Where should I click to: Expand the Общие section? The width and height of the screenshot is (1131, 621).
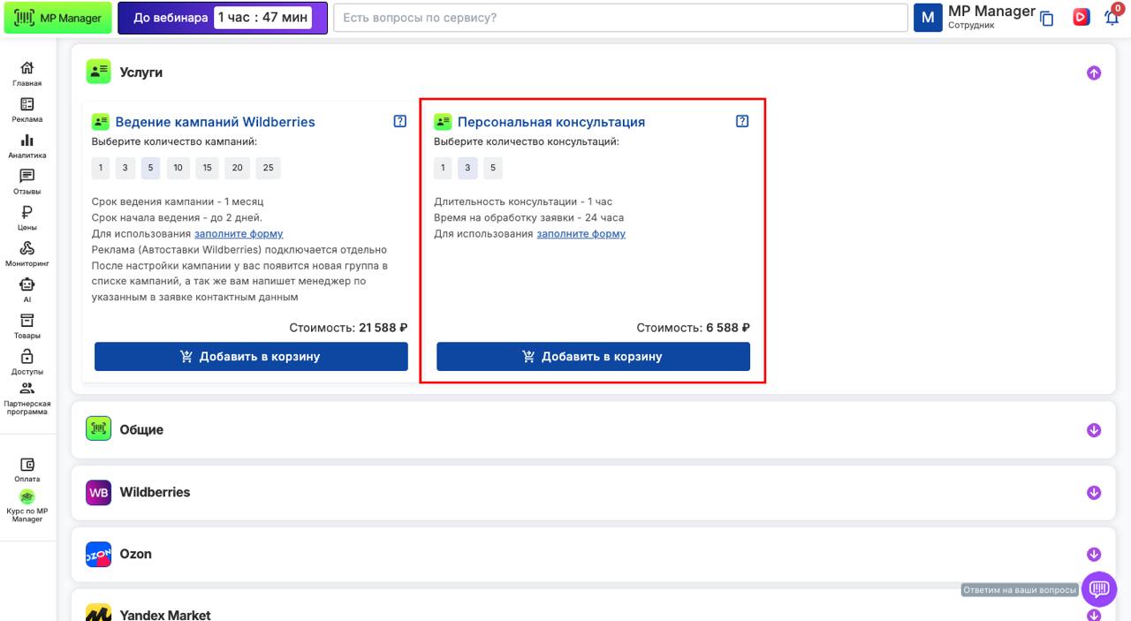[x=1094, y=430]
